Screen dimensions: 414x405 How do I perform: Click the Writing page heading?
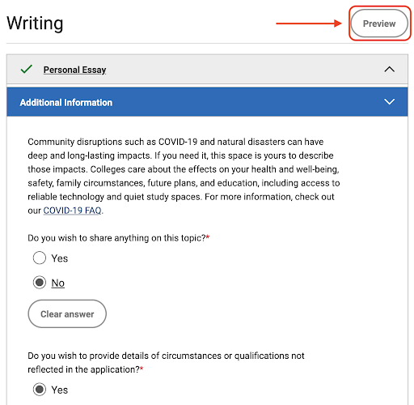click(35, 23)
